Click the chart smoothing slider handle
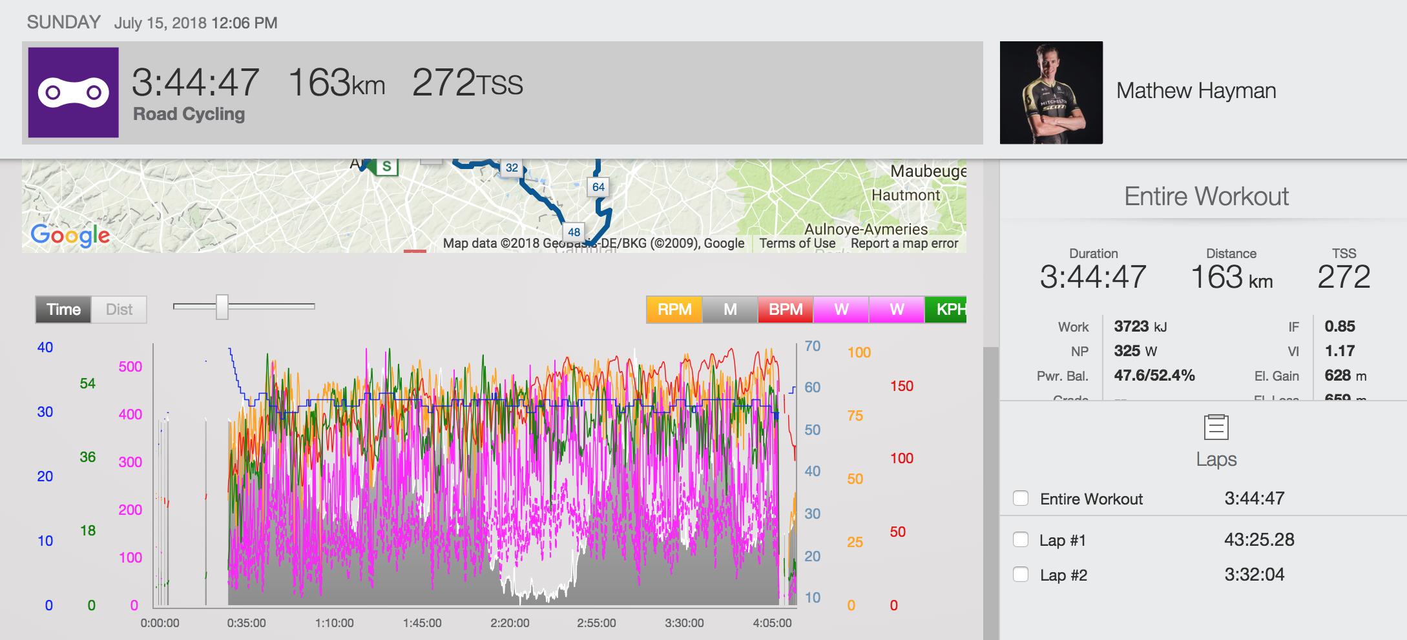The height and width of the screenshot is (640, 1407). pyautogui.click(x=222, y=306)
